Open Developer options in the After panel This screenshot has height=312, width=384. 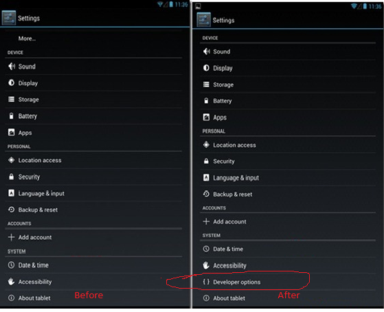click(288, 282)
